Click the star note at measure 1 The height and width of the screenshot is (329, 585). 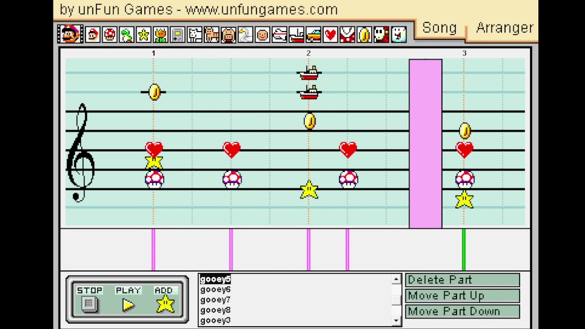tap(154, 162)
